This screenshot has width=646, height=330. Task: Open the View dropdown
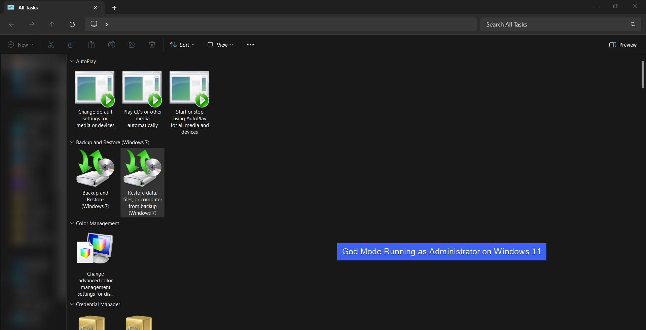[x=220, y=45]
